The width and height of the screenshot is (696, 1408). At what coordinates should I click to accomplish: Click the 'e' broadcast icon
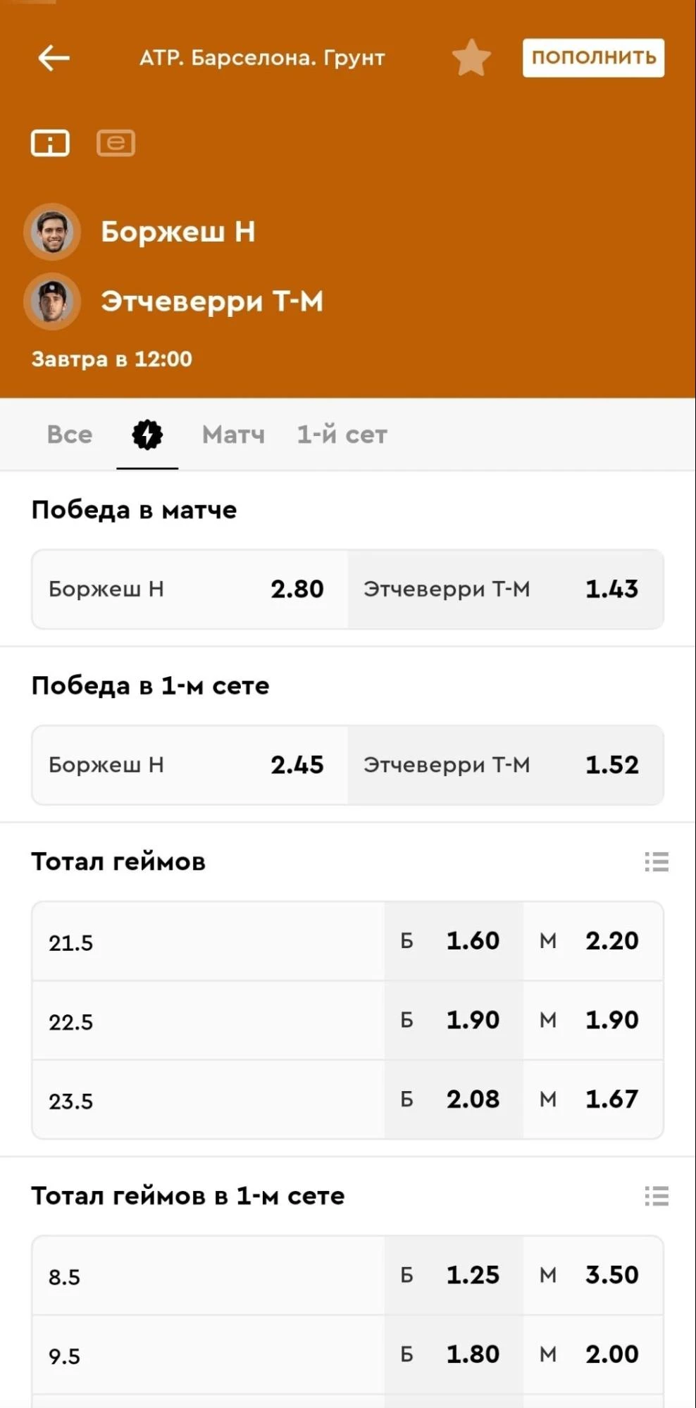pos(115,142)
